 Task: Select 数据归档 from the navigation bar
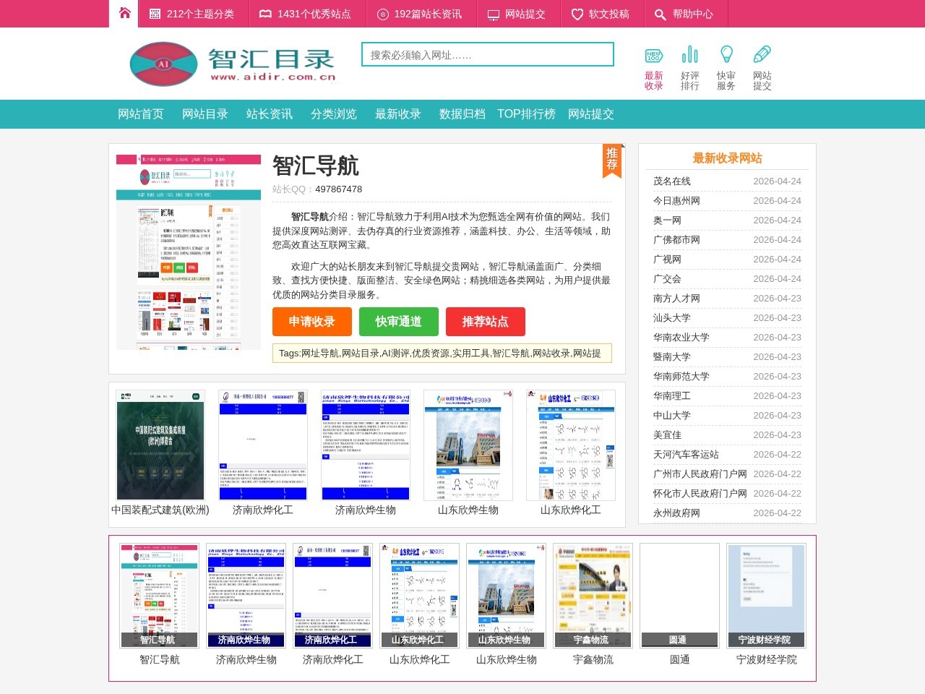(x=461, y=113)
